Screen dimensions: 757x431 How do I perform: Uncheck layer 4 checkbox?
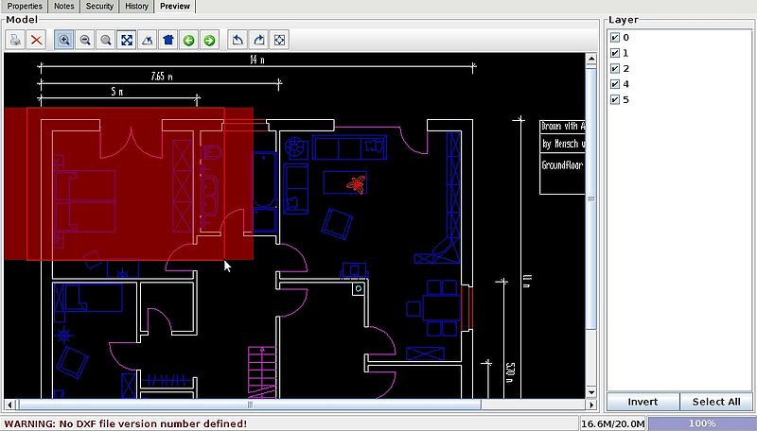point(615,84)
